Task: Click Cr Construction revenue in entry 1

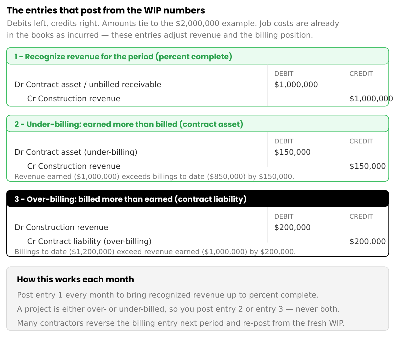Action: pyautogui.click(x=74, y=99)
